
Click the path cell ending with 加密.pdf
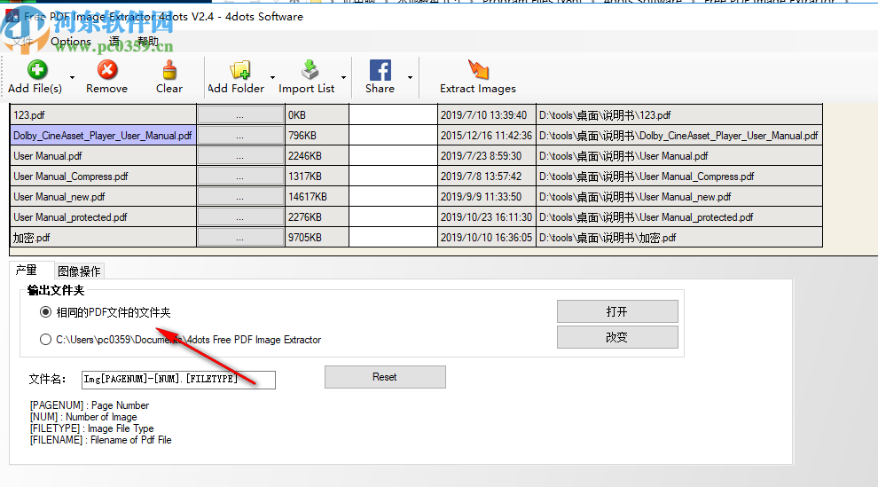click(679, 238)
